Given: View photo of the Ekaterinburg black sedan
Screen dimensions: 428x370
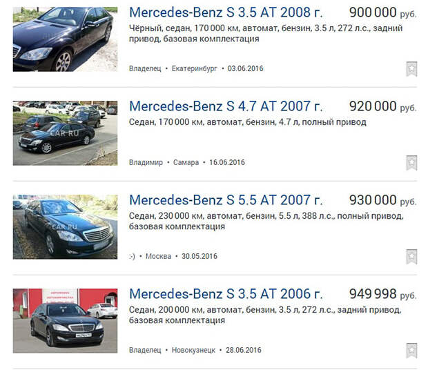Looking at the screenshot, I should point(66,39).
